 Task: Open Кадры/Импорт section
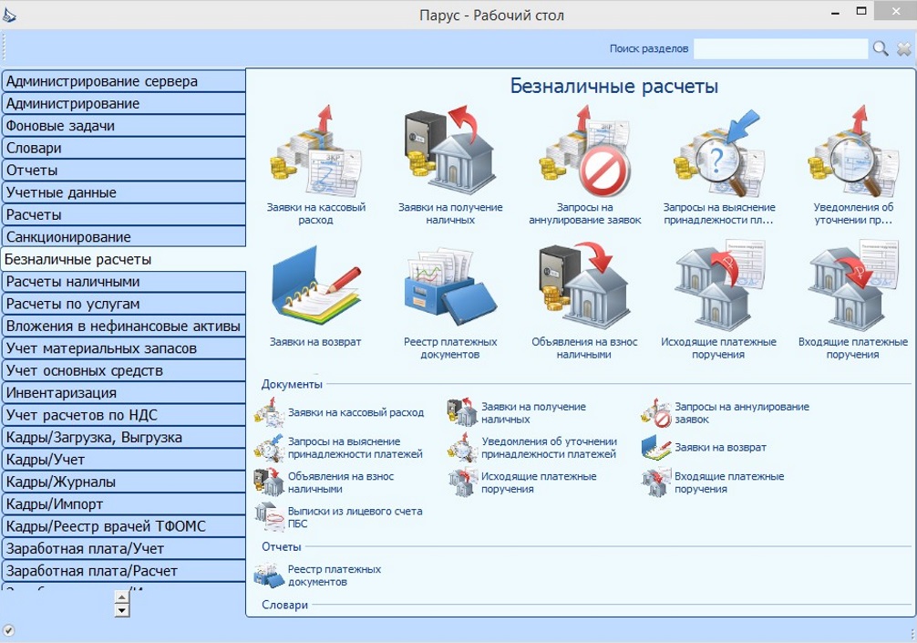(x=123, y=503)
